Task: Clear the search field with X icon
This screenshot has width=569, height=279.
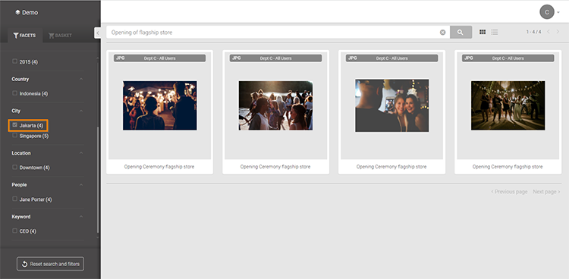Action: [x=443, y=33]
